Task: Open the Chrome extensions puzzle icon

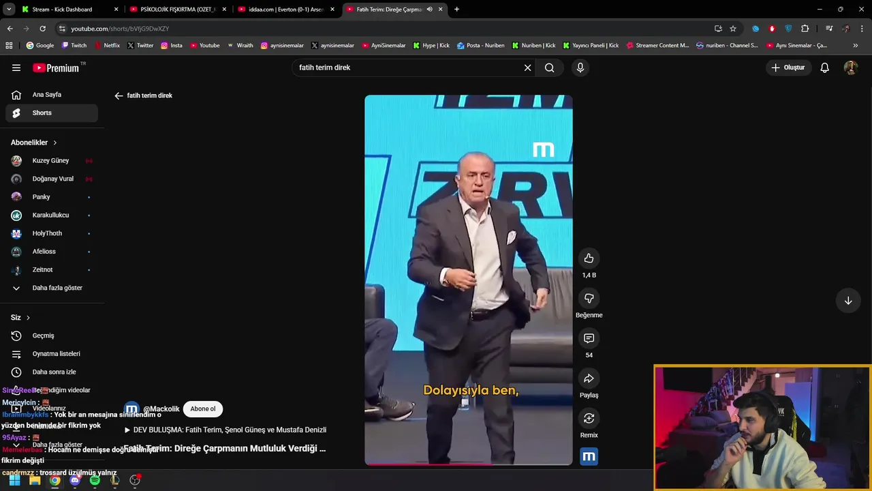Action: tap(805, 29)
